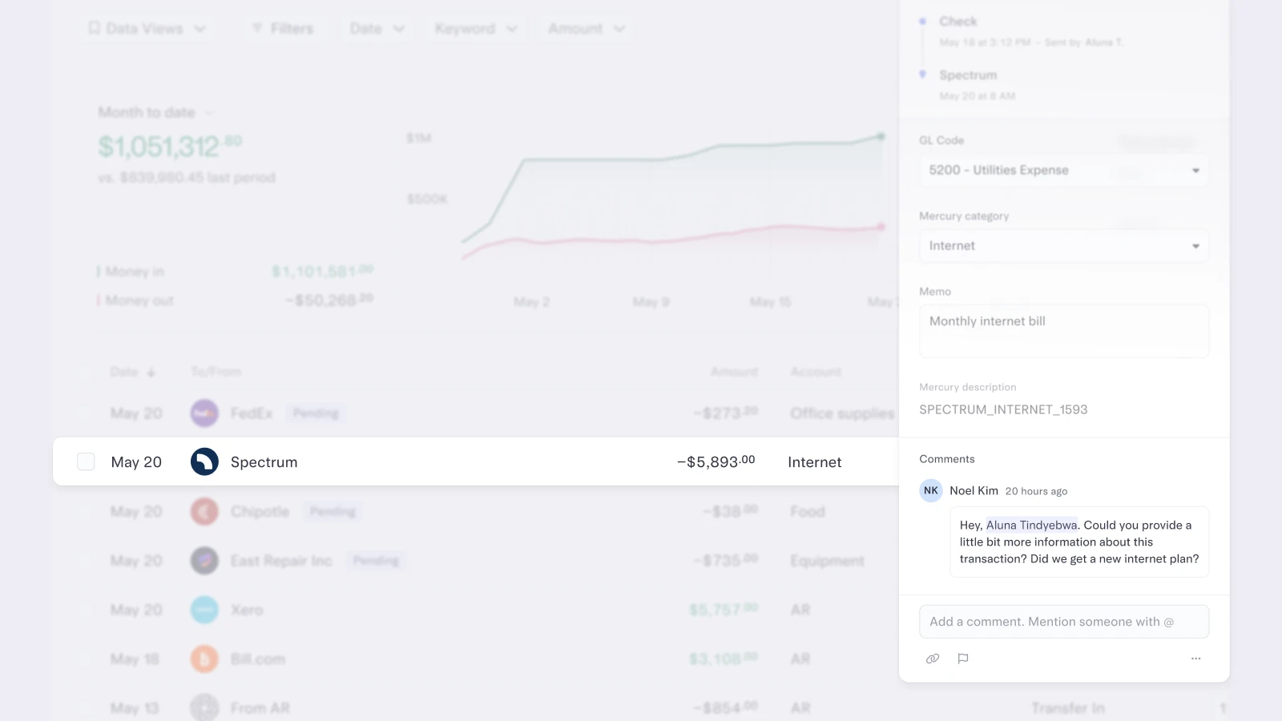The height and width of the screenshot is (721, 1282).
Task: Select the Spectrum transaction checkbox
Action: 86,461
